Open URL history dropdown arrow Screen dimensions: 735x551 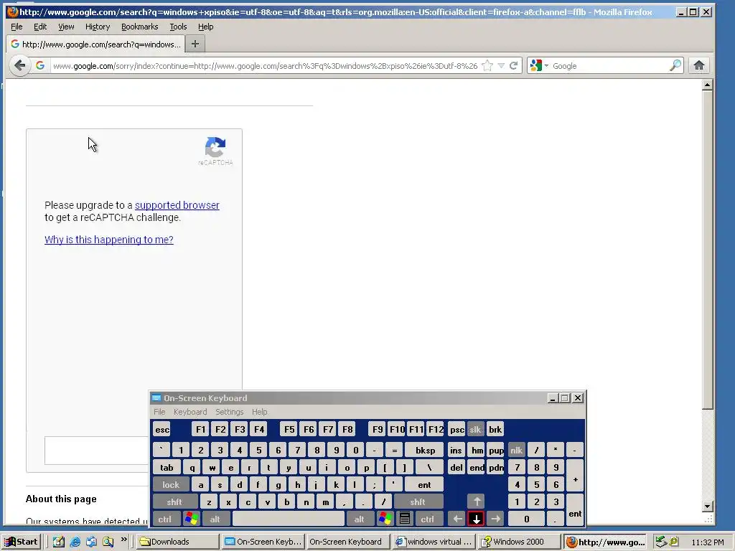(501, 65)
